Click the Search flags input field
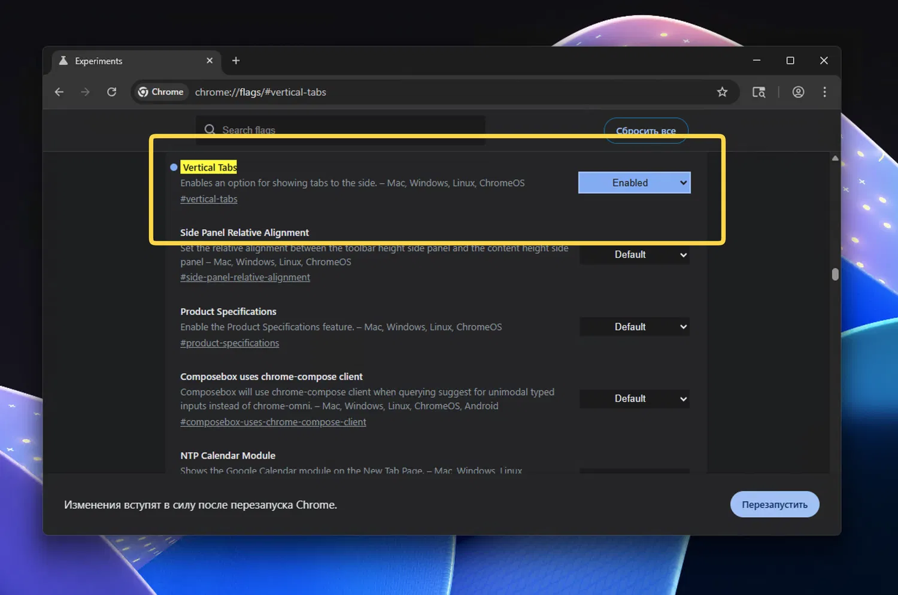Image resolution: width=898 pixels, height=595 pixels. [x=340, y=130]
